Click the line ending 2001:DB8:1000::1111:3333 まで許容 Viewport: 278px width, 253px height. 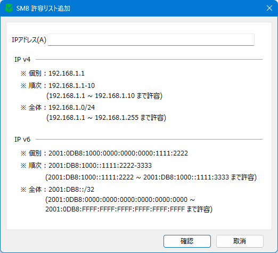[151, 177]
